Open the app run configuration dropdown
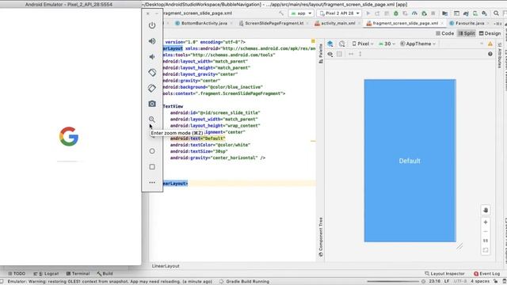The height and width of the screenshot is (285, 507). 301,13
